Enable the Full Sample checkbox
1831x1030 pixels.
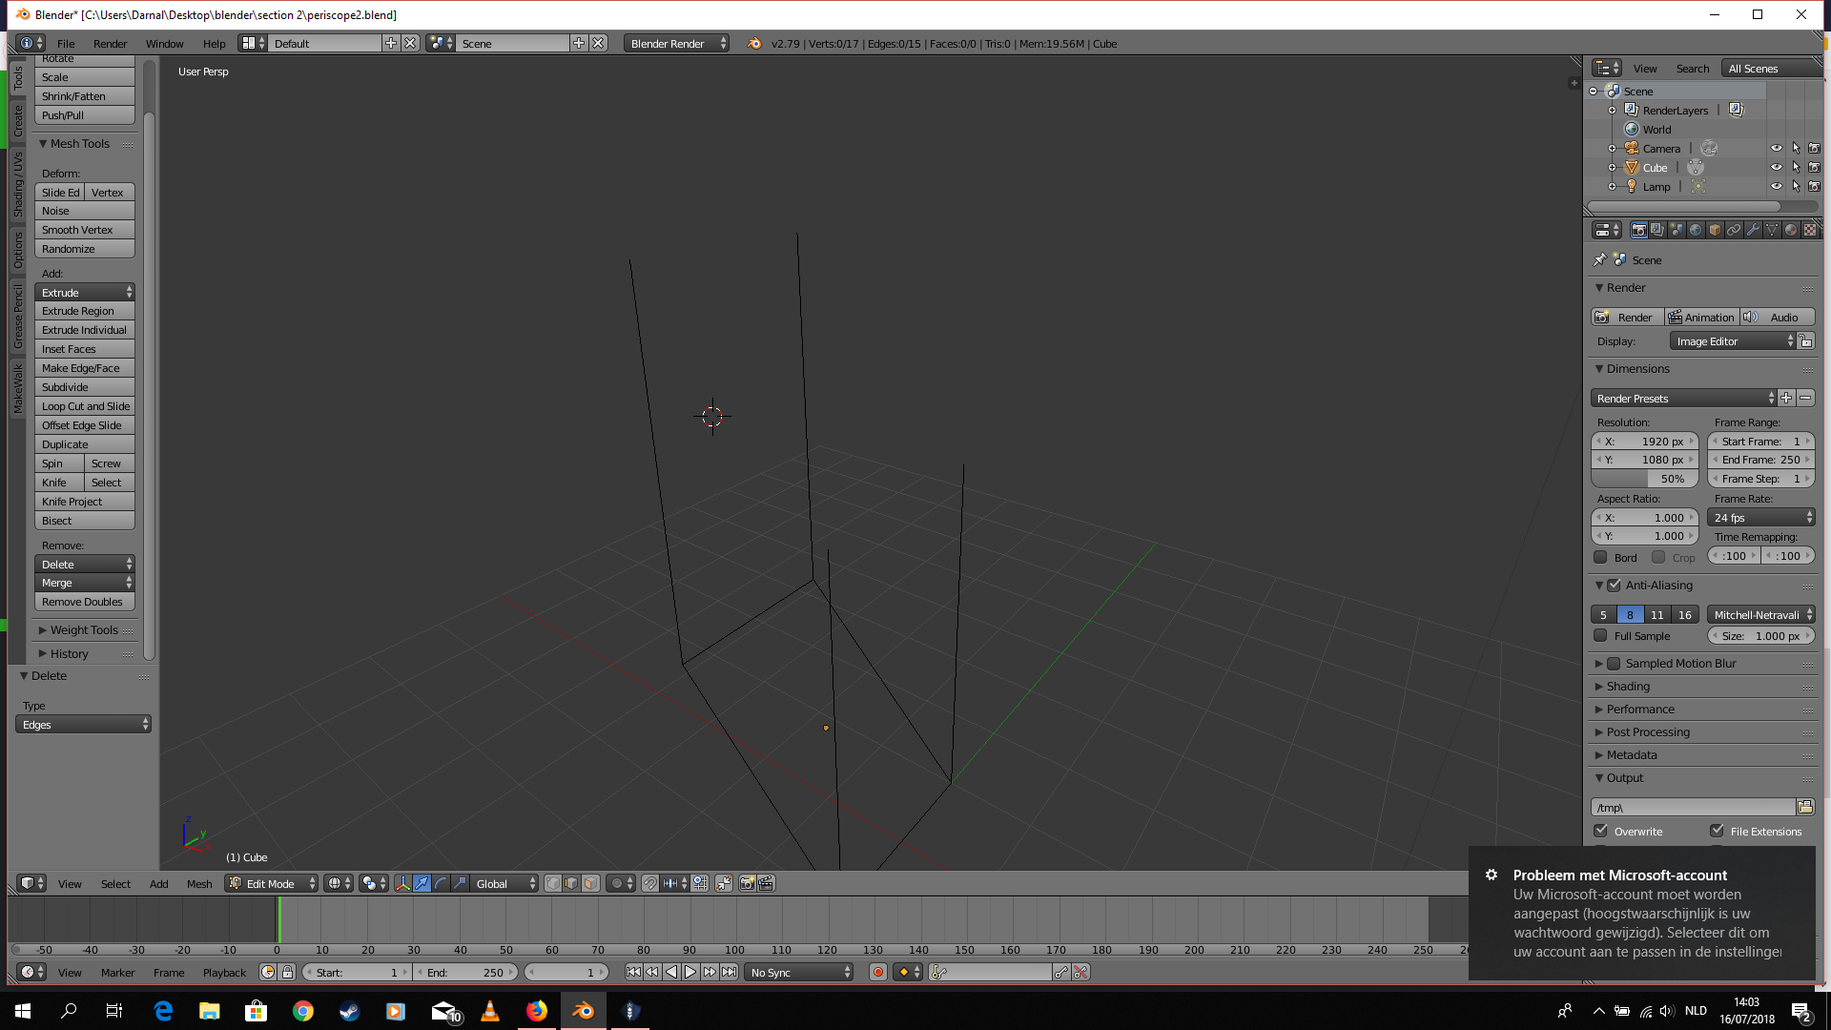click(x=1600, y=635)
